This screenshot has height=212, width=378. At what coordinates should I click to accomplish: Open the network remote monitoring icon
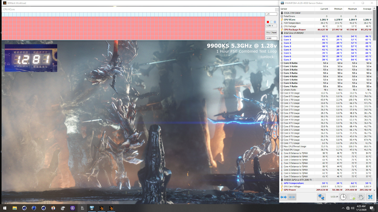point(321,197)
